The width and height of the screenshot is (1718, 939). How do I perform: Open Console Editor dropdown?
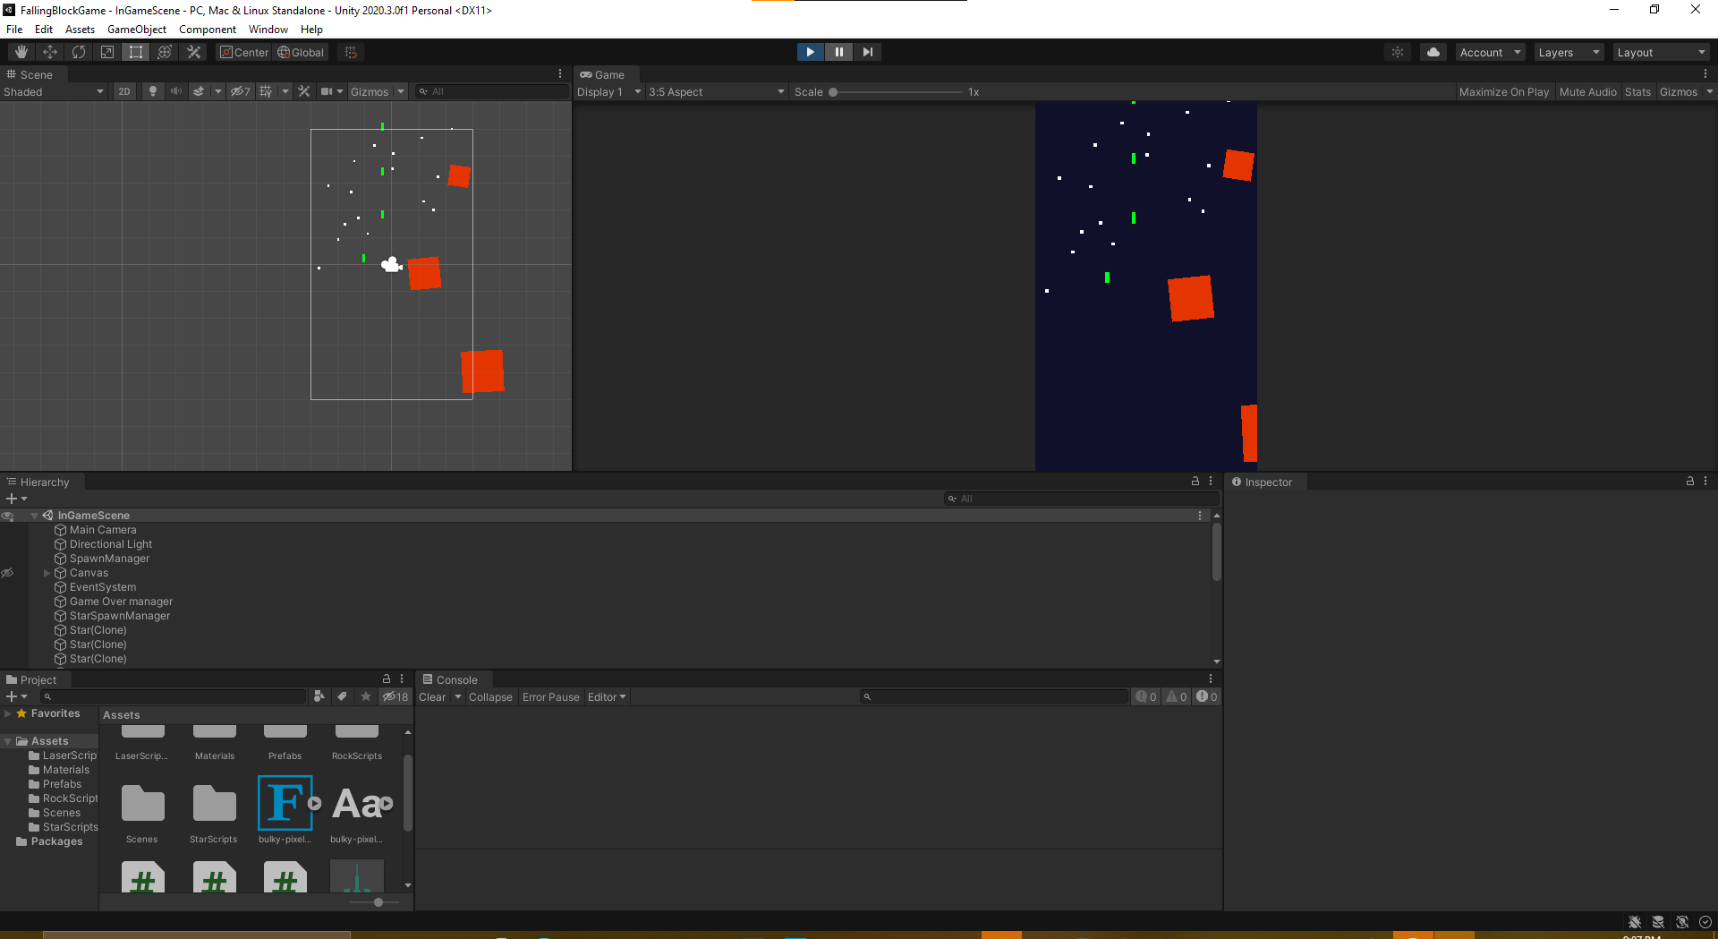tap(607, 697)
